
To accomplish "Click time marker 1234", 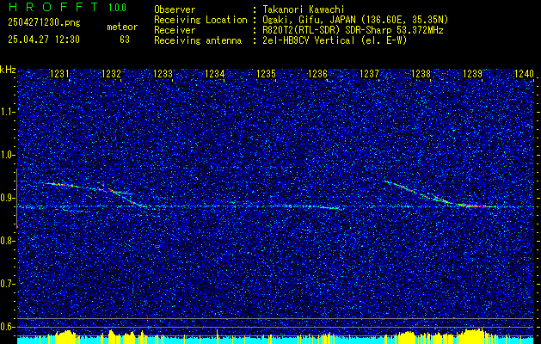I will [x=215, y=74].
